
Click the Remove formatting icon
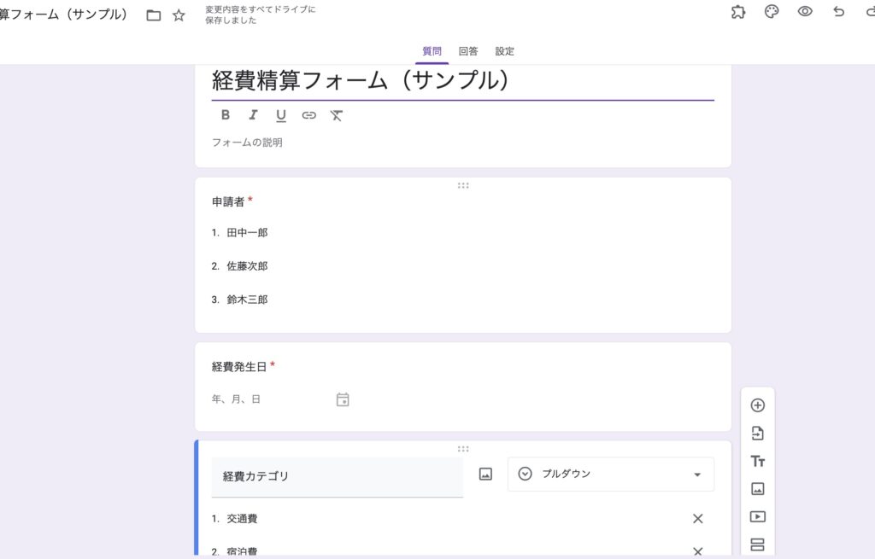point(337,115)
